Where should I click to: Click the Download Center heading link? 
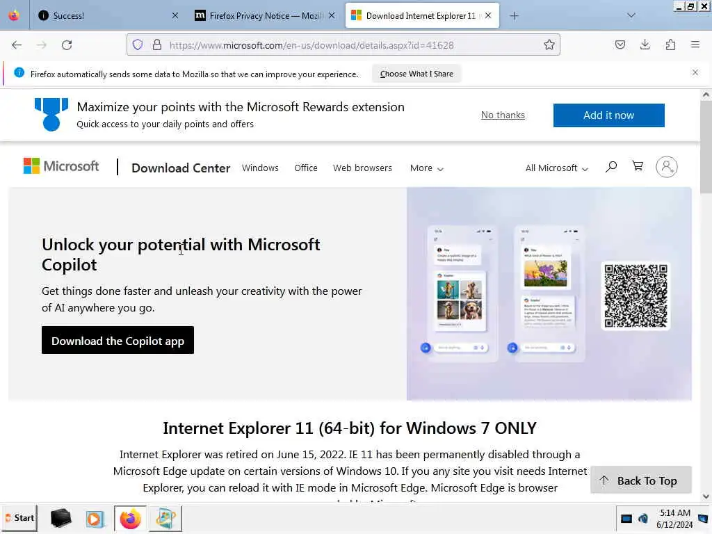click(x=181, y=168)
